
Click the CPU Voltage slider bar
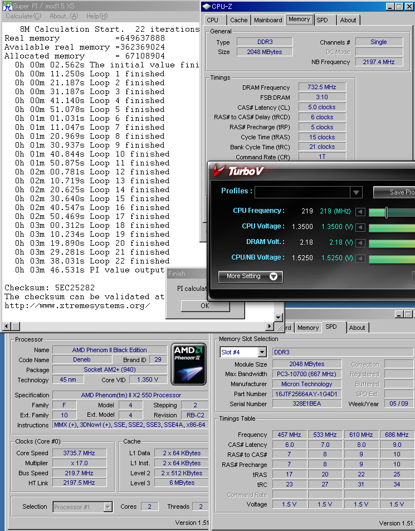point(392,227)
